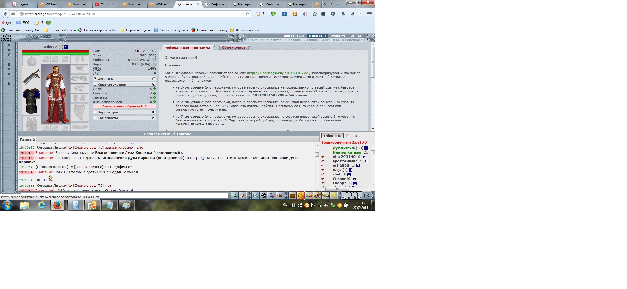This screenshot has height=289, width=627.
Task: Click the yellow question mark help icon
Action: (334, 195)
